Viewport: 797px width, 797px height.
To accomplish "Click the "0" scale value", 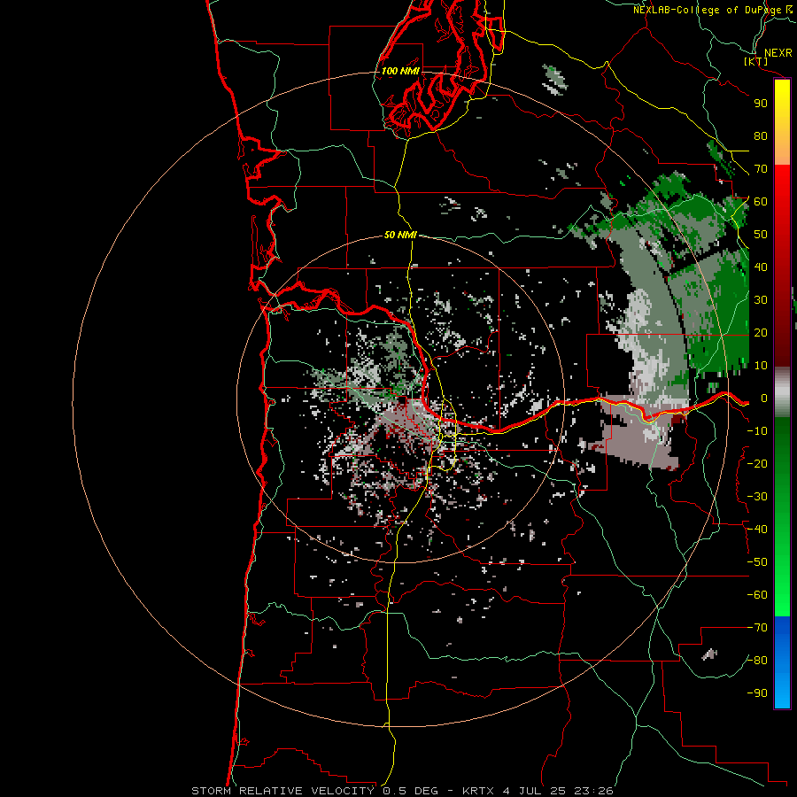I will (x=763, y=398).
